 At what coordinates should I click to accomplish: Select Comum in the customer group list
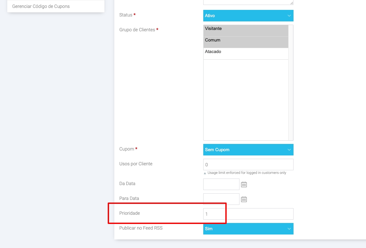tap(246, 41)
